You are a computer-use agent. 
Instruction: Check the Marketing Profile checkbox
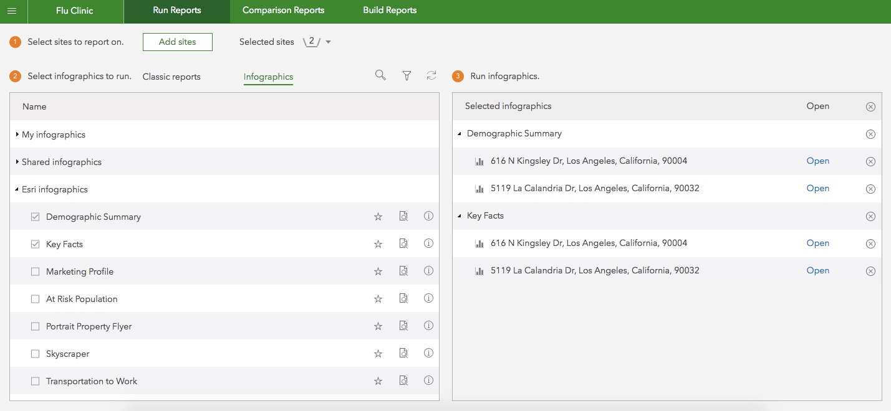[36, 272]
